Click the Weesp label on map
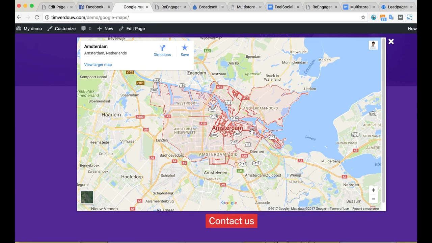The image size is (432, 243). pos(295,175)
